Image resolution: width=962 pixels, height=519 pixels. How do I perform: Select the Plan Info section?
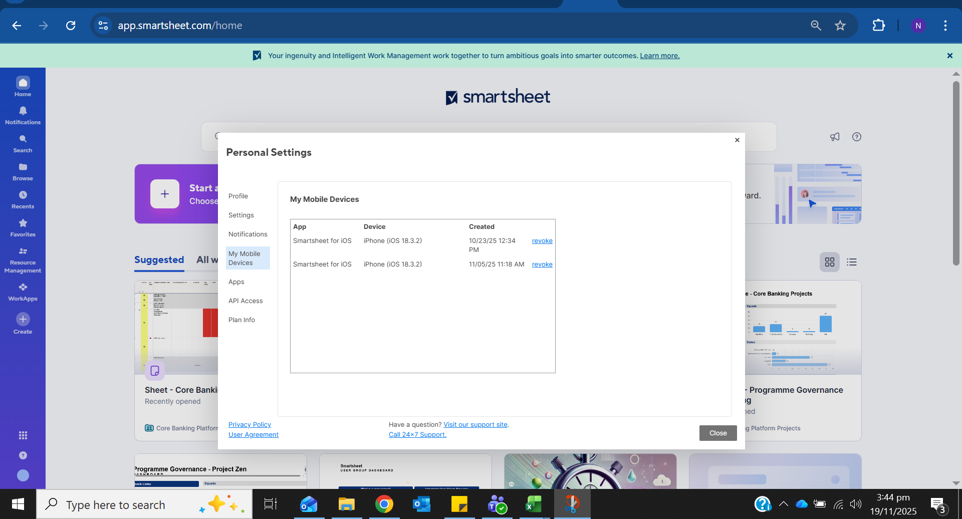point(242,320)
